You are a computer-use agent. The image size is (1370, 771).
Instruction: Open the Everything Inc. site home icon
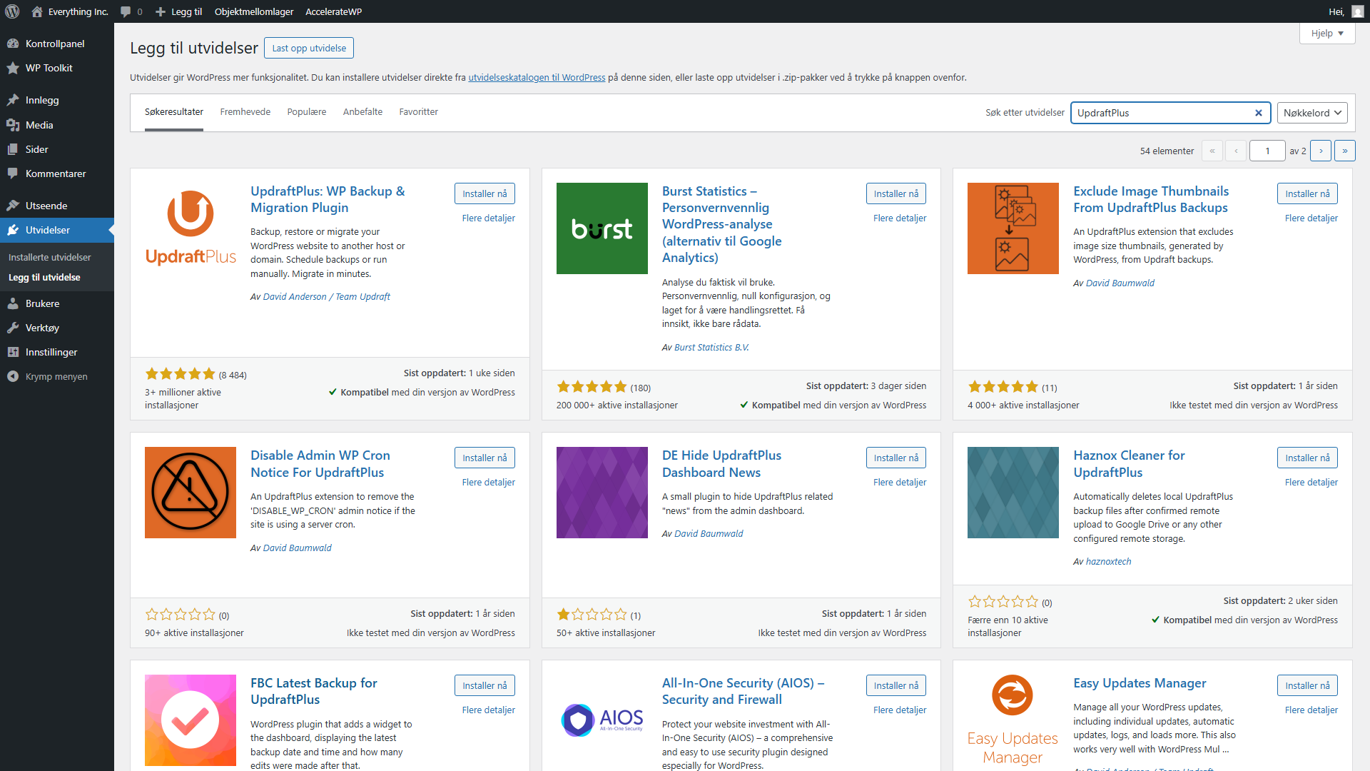click(37, 11)
